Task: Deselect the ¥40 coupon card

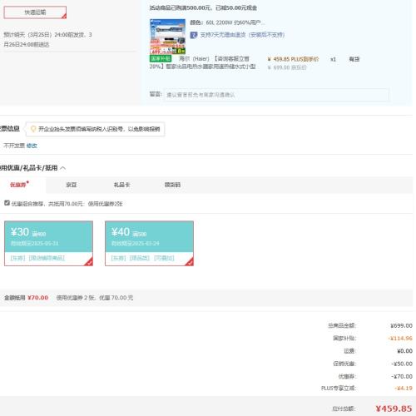Action: [149, 244]
